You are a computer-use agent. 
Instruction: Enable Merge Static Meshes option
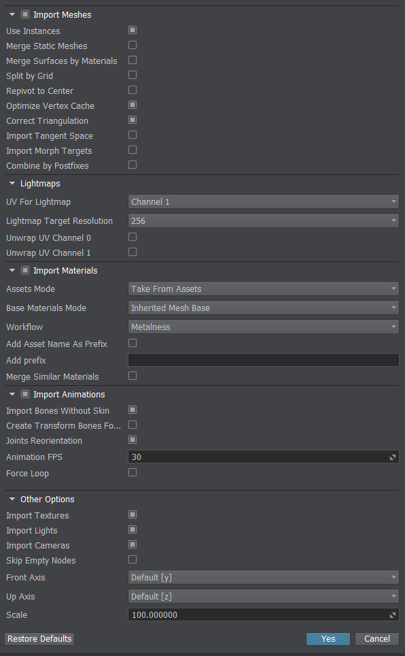pos(133,45)
